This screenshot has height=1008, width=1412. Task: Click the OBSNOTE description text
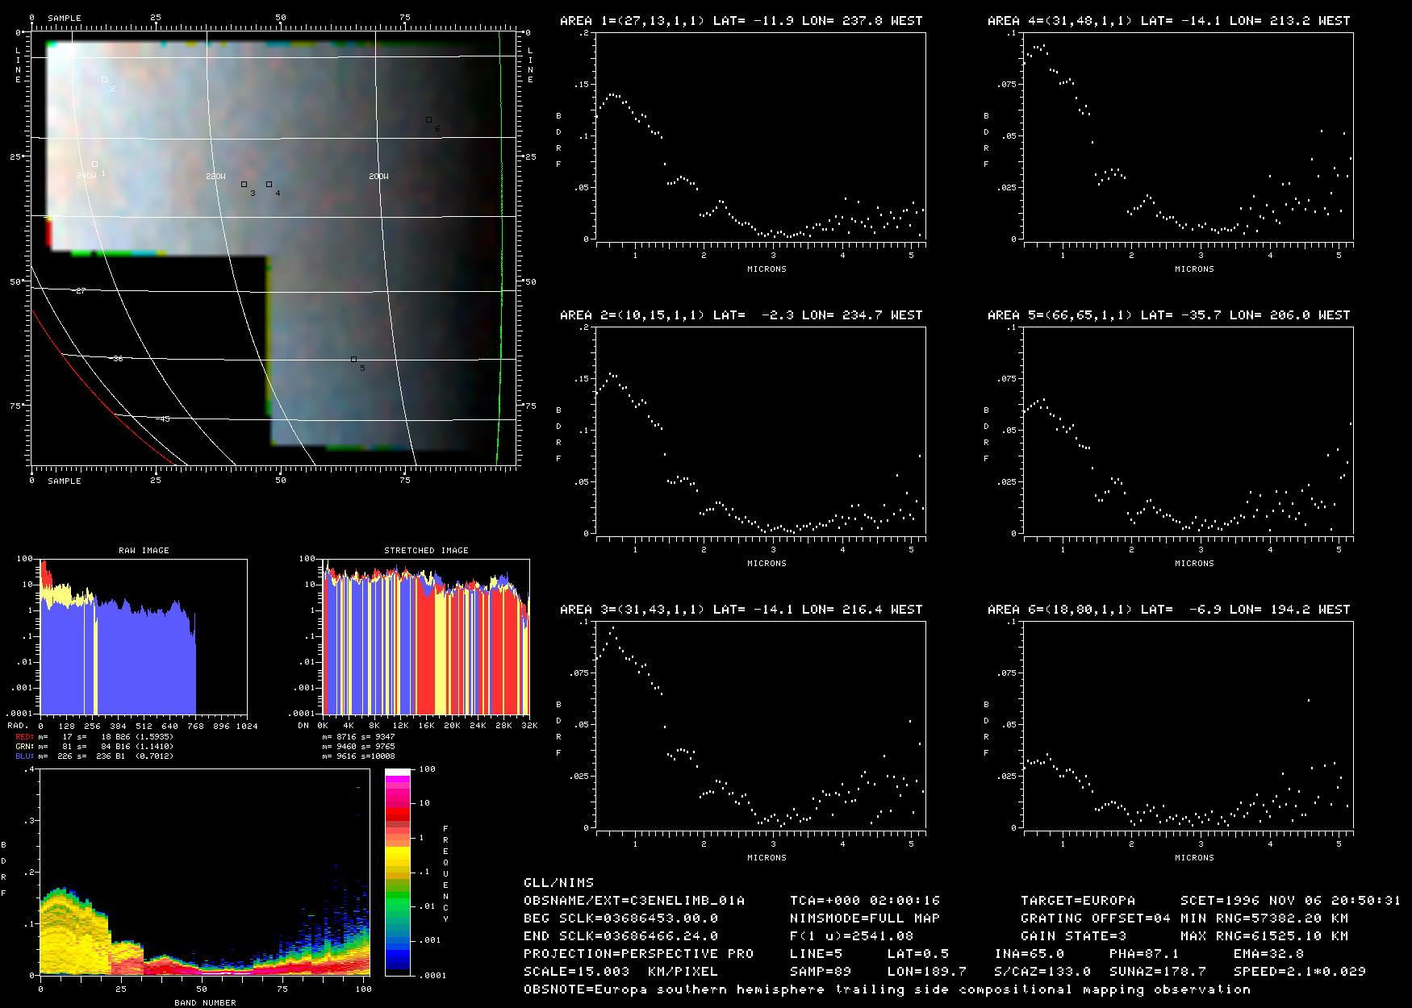(887, 989)
